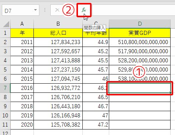This screenshot has width=175, height=135.
Task: Click empty GDP cell in 2020 row
Action: 140,125
